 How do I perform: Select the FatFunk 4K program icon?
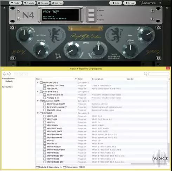pyautogui.click(x=45, y=88)
